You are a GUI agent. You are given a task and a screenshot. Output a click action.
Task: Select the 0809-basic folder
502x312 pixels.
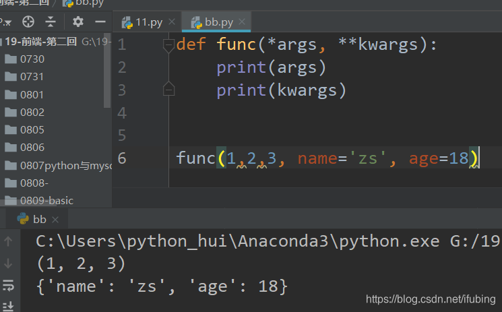pos(46,201)
